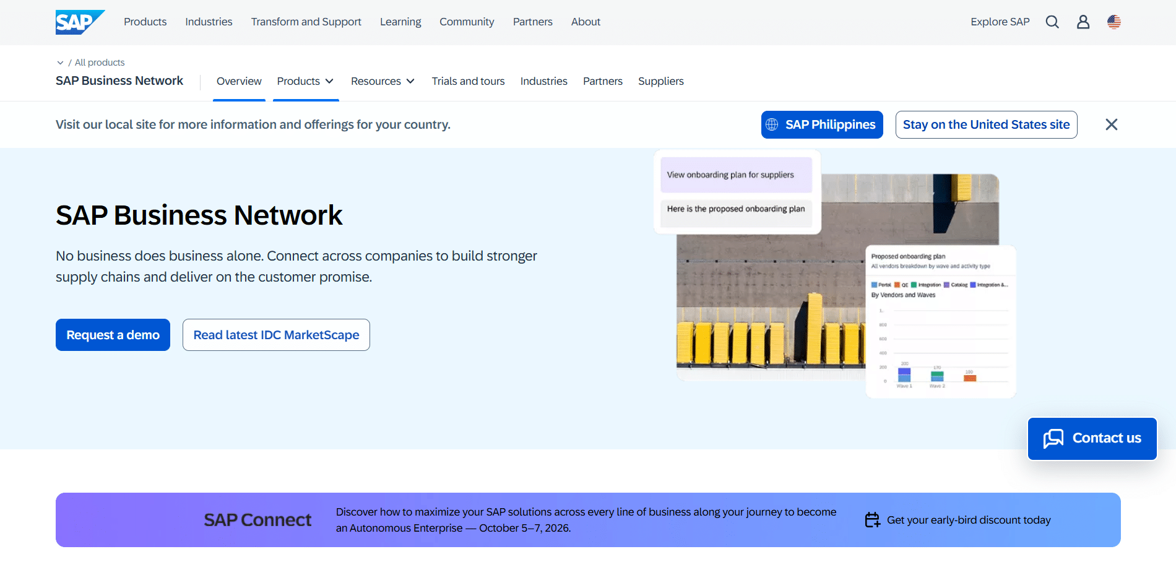
Task: Click the Request a demo button
Action: pos(113,335)
